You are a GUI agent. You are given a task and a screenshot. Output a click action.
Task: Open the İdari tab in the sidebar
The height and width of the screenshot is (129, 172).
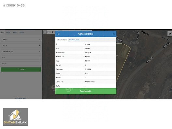[x=3, y=32]
